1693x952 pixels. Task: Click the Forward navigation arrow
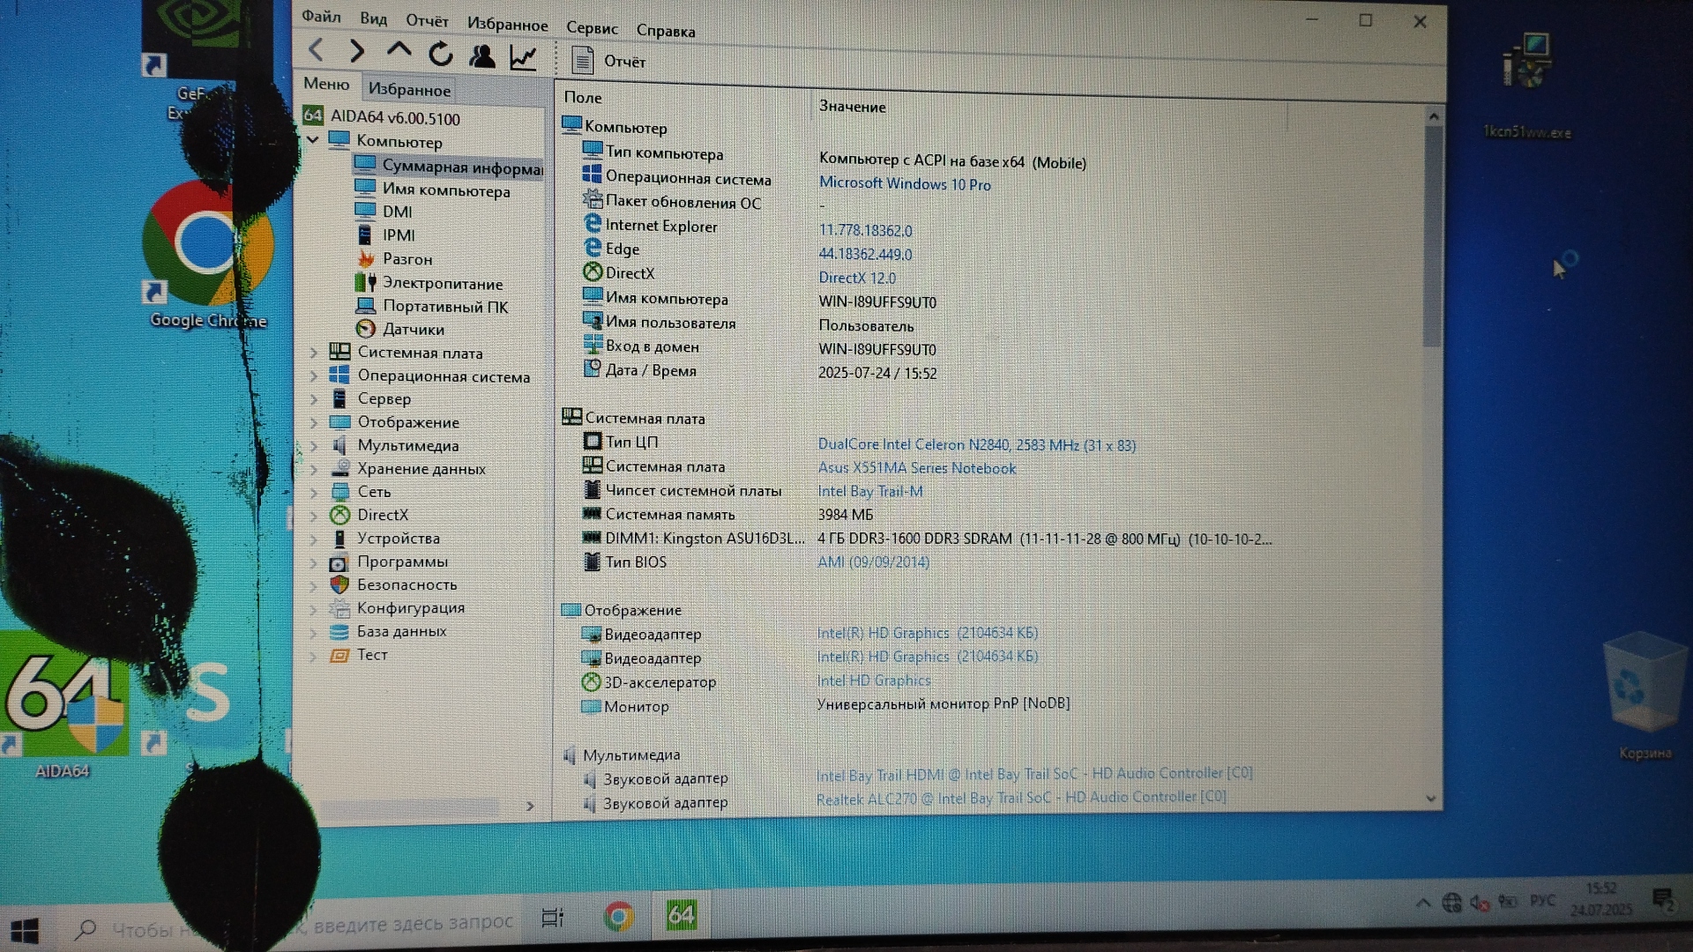[x=357, y=52]
